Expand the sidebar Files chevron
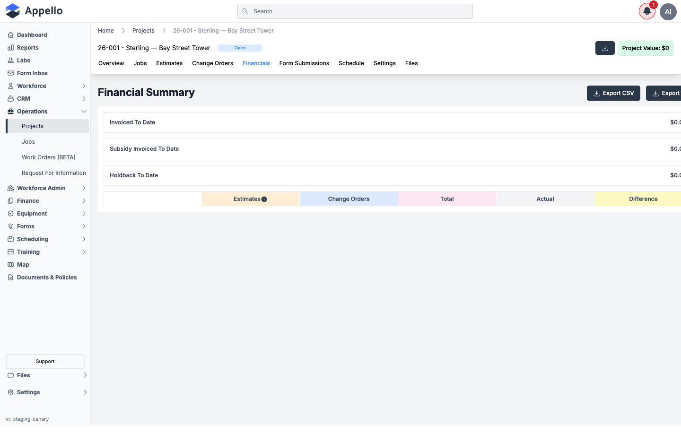The height and width of the screenshot is (434, 681). point(85,375)
